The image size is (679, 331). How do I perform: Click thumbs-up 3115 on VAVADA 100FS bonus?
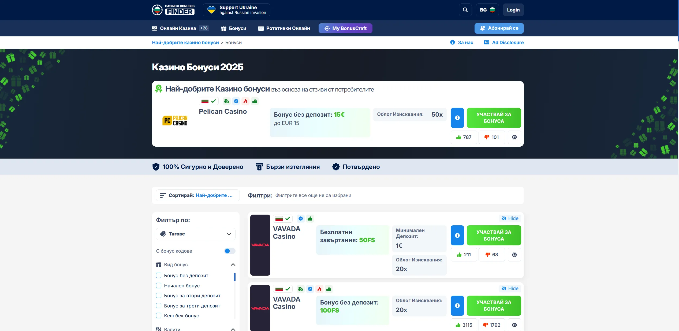[x=464, y=325]
